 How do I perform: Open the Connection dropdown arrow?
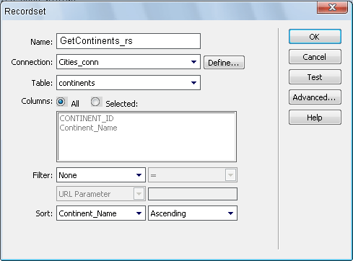click(x=193, y=62)
